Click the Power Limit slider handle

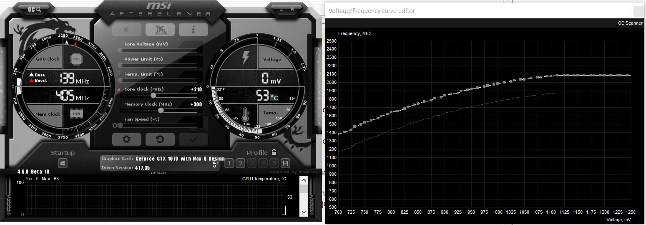pyautogui.click(x=120, y=66)
